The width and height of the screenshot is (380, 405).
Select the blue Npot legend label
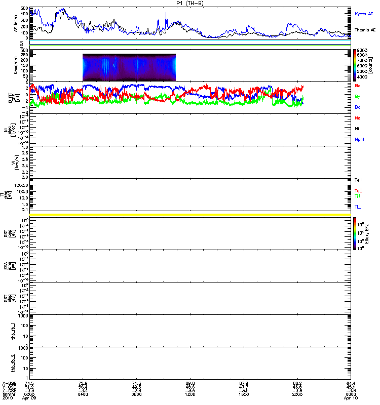coord(359,140)
